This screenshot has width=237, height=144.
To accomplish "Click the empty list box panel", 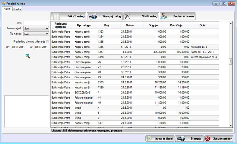I will (x=27, y=112).
